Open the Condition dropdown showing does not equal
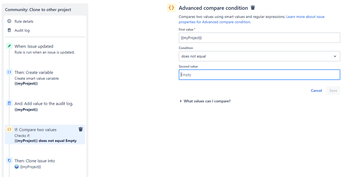This screenshot has height=177, width=353. click(x=259, y=56)
